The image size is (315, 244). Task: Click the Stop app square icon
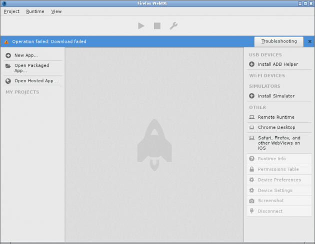tap(157, 26)
